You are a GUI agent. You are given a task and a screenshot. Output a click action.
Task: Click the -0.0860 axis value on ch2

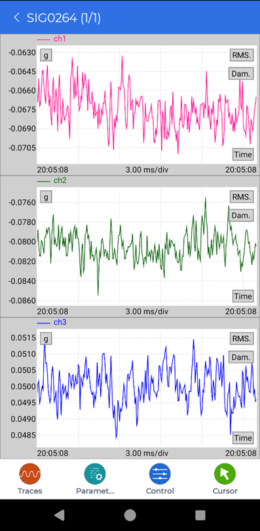pos(22,301)
